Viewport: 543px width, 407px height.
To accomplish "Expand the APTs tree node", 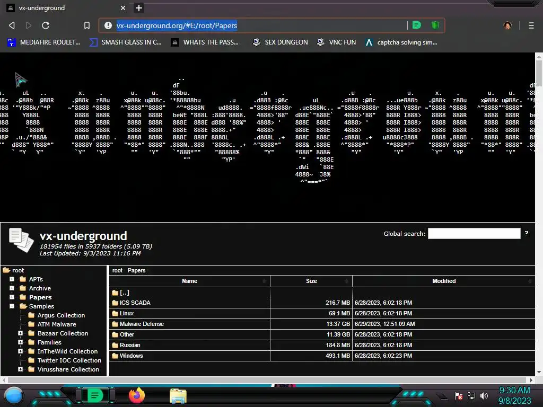I will pyautogui.click(x=12, y=279).
